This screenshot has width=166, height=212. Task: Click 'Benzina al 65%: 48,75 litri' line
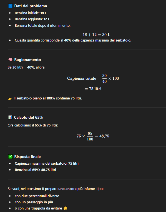pos(36,170)
